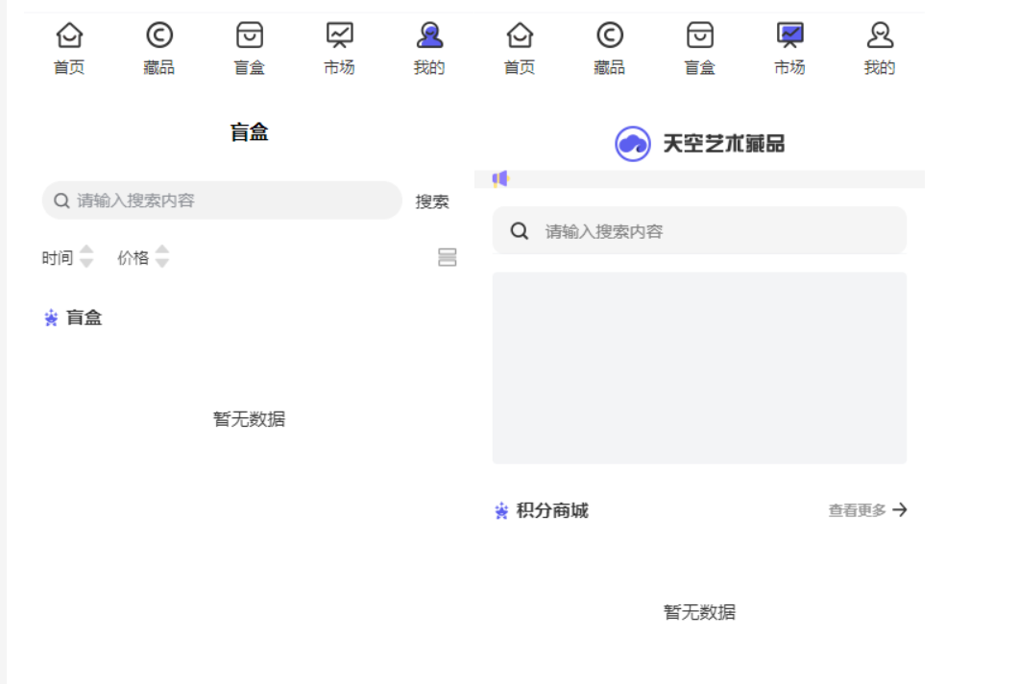Click the announcement megaphone icon

tap(500, 179)
